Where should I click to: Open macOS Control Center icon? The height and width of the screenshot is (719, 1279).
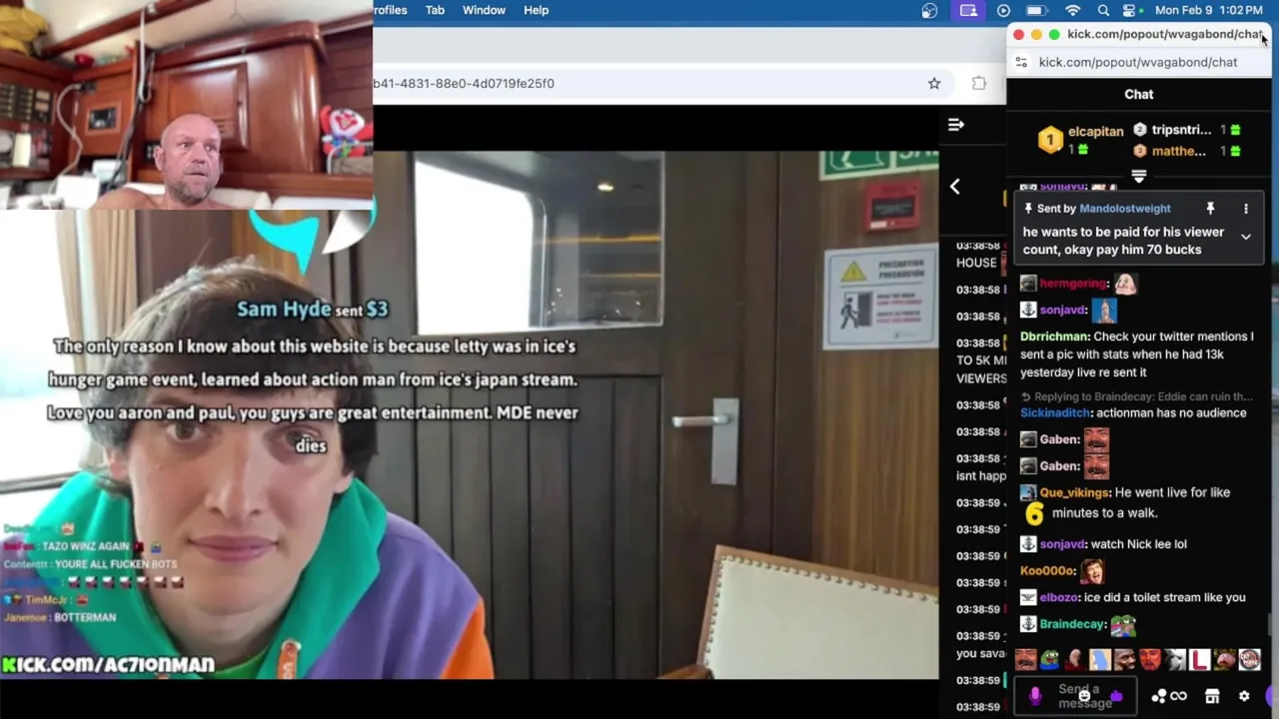click(1130, 10)
